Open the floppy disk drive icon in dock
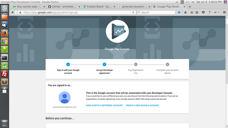Image resolution: width=228 pixels, height=128 pixels. coord(5,90)
